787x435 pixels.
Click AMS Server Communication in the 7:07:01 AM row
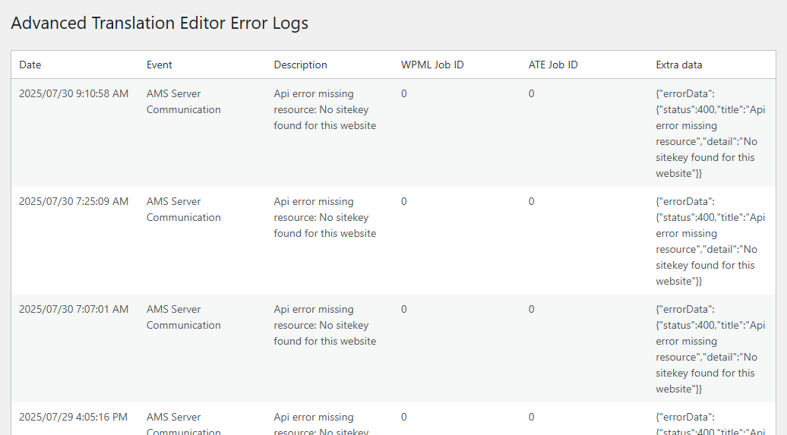[x=184, y=317]
